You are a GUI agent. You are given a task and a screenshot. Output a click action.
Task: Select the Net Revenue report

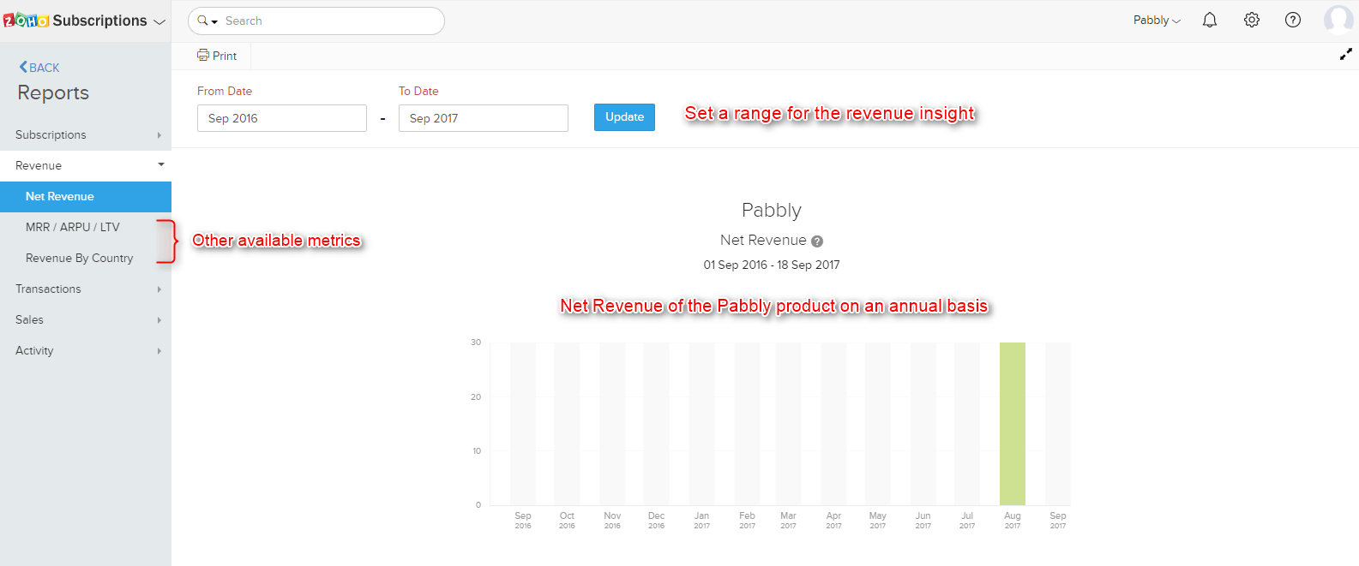point(86,196)
